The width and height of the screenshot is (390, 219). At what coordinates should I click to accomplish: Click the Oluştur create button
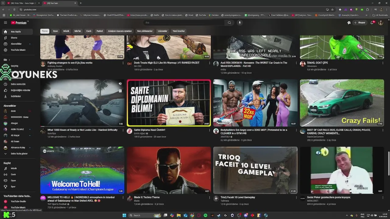(x=360, y=23)
